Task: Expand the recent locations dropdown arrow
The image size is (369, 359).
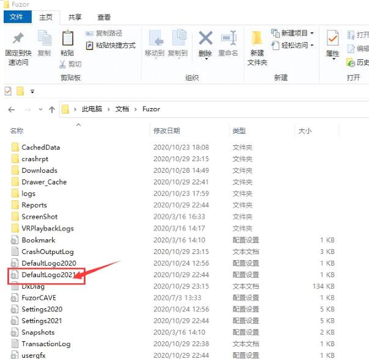Action: tap(40, 109)
